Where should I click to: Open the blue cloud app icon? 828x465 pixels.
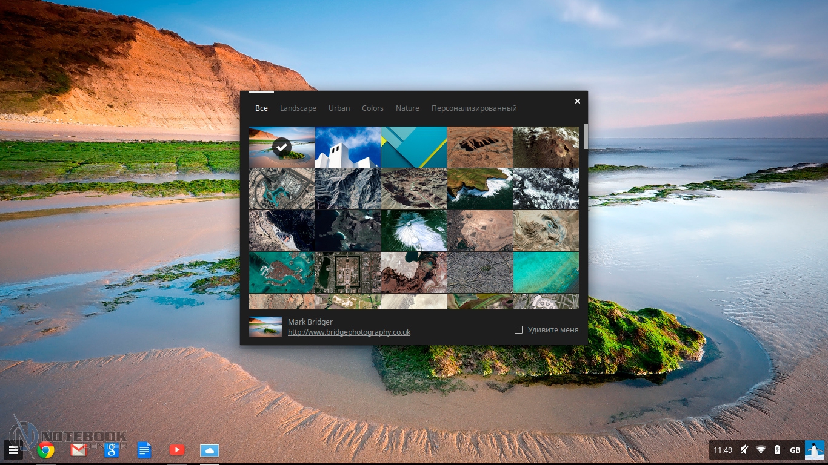[x=209, y=450]
